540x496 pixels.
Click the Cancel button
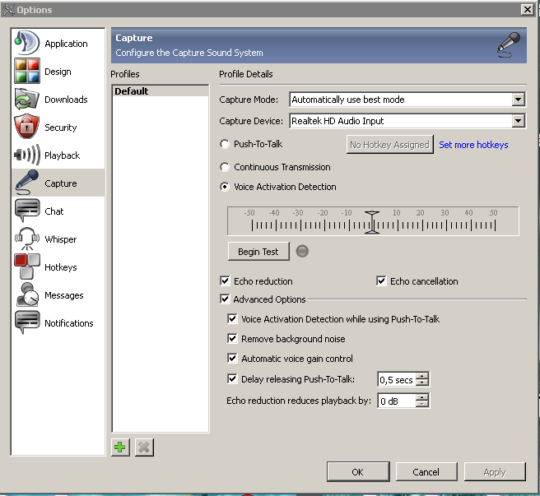(x=426, y=472)
